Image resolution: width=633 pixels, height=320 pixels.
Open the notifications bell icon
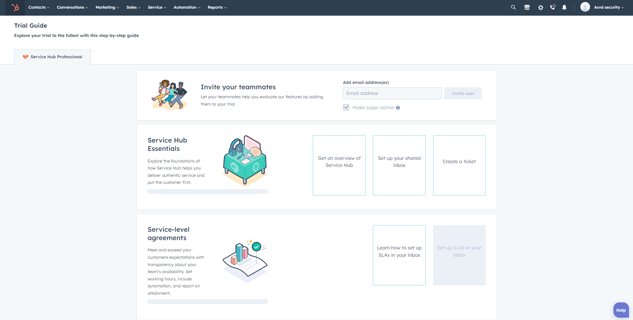564,7
